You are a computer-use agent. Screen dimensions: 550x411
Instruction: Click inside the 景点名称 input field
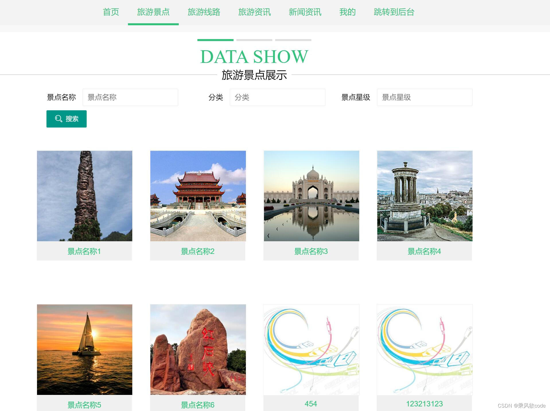coord(130,97)
